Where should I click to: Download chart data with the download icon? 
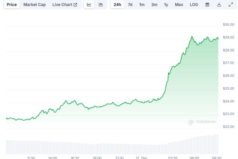(x=219, y=5)
